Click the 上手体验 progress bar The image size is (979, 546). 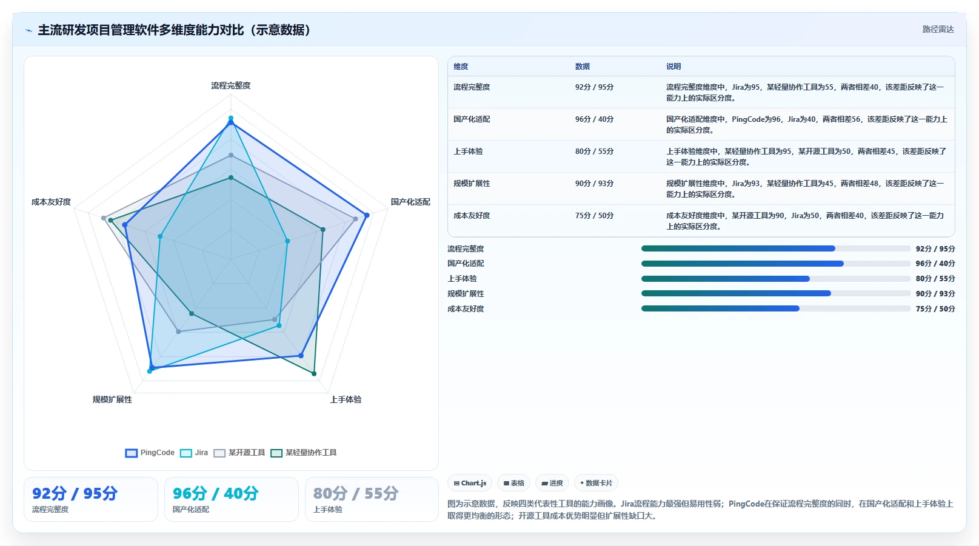(776, 279)
